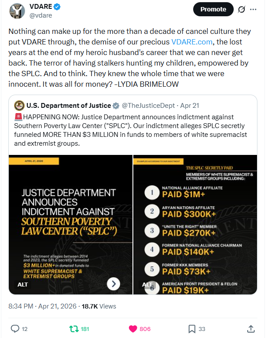Image resolution: width=268 pixels, height=338 pixels.
Task: Click the @vdare handle
Action: [40, 15]
